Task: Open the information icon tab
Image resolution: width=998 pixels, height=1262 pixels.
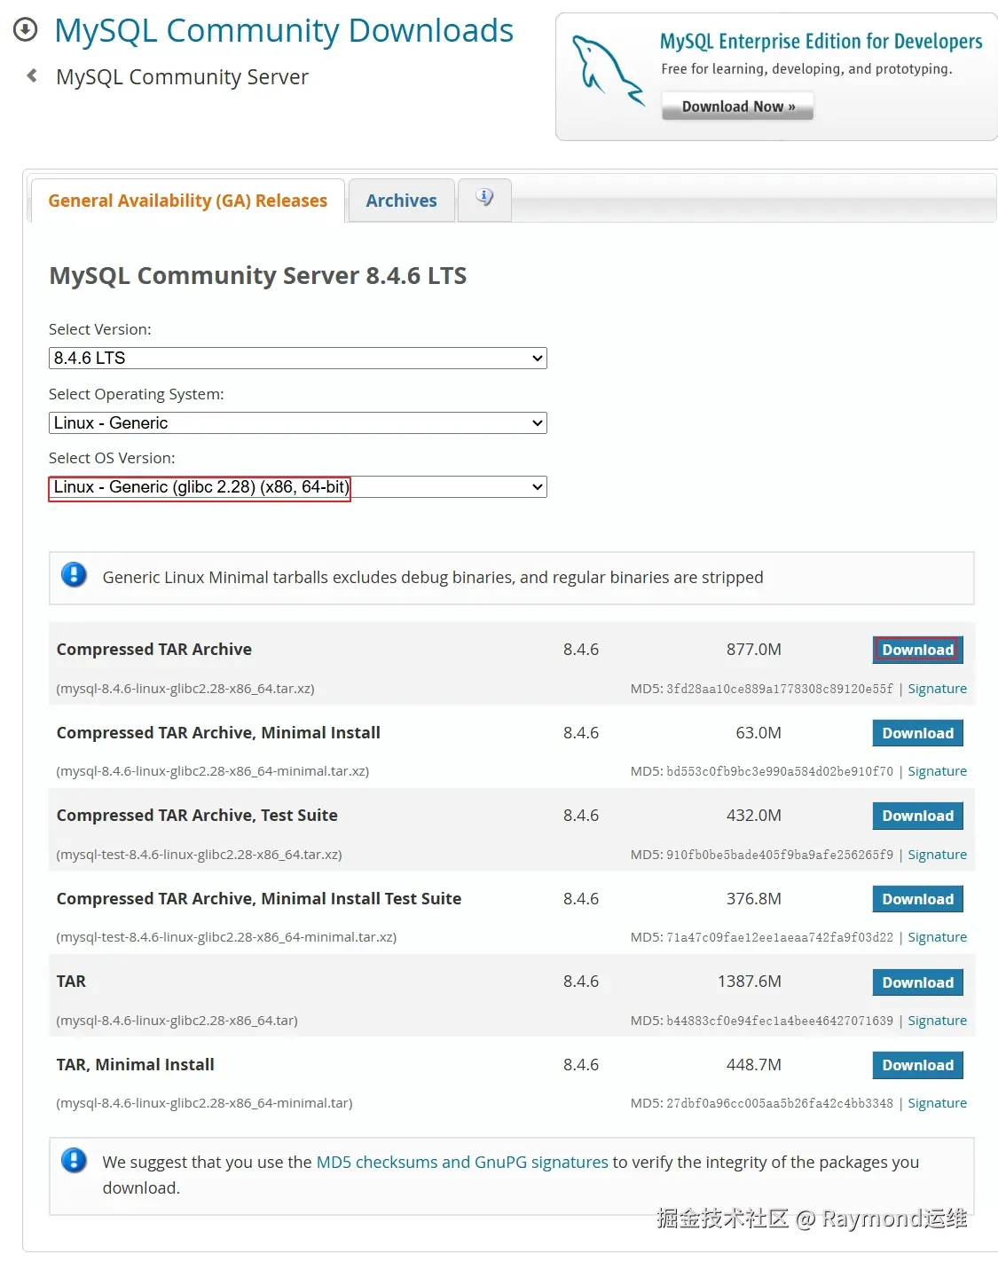Action: click(484, 198)
